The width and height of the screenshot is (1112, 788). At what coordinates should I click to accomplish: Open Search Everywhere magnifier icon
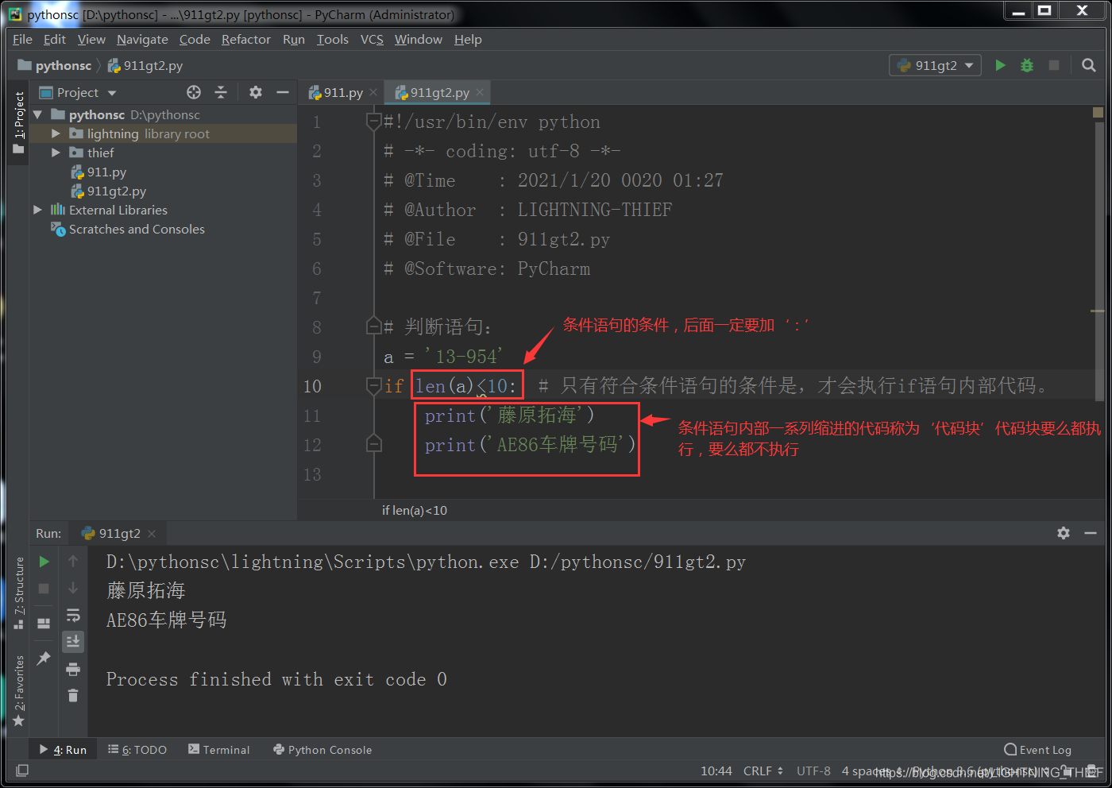click(1089, 65)
